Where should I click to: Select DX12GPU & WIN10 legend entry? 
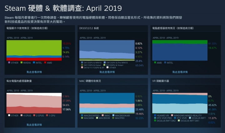tap(91, 63)
